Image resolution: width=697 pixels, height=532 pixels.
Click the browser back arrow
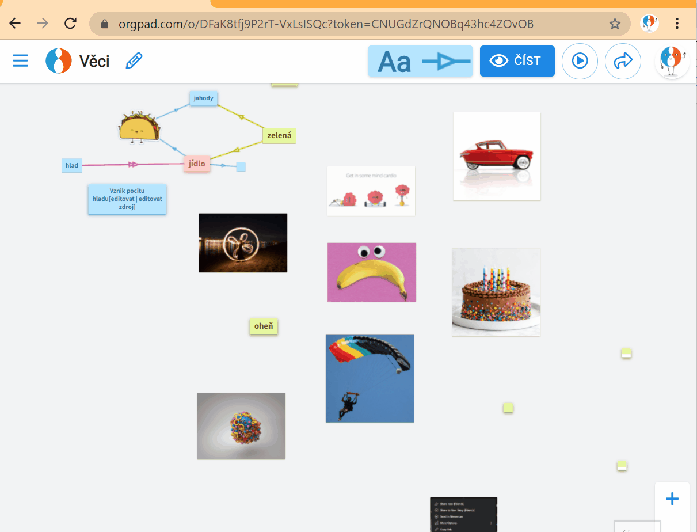click(15, 24)
